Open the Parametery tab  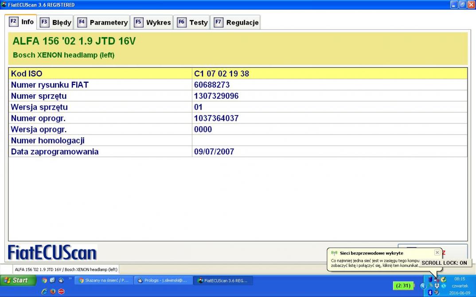click(x=102, y=23)
